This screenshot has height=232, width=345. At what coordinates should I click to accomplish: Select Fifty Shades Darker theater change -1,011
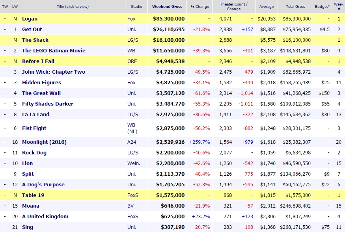[246, 104]
